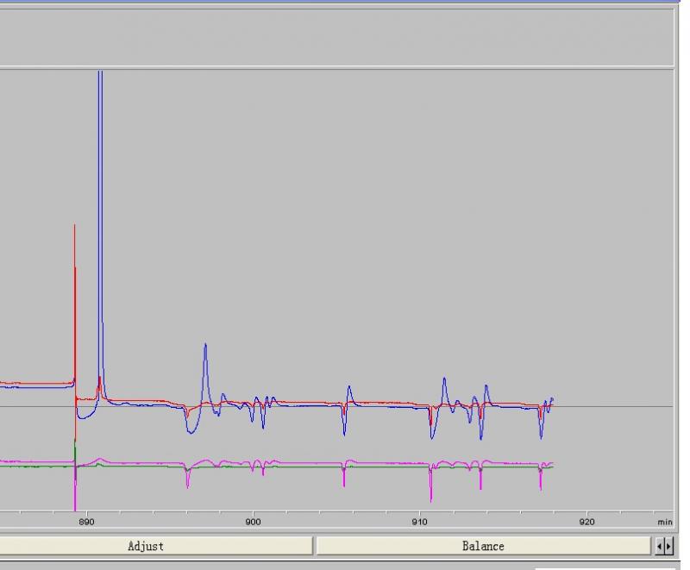Click the right scroll arrow beside Balance

click(x=669, y=546)
